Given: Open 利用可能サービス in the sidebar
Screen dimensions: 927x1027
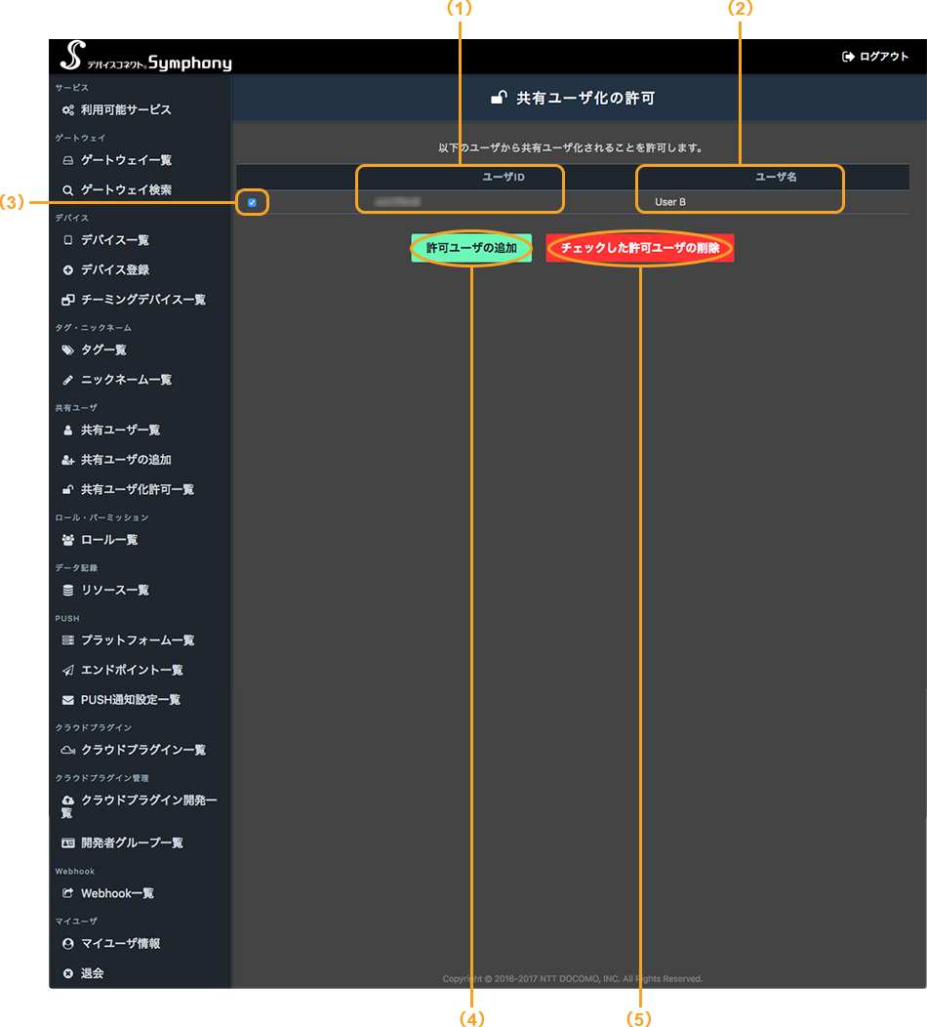Looking at the screenshot, I should 126,110.
